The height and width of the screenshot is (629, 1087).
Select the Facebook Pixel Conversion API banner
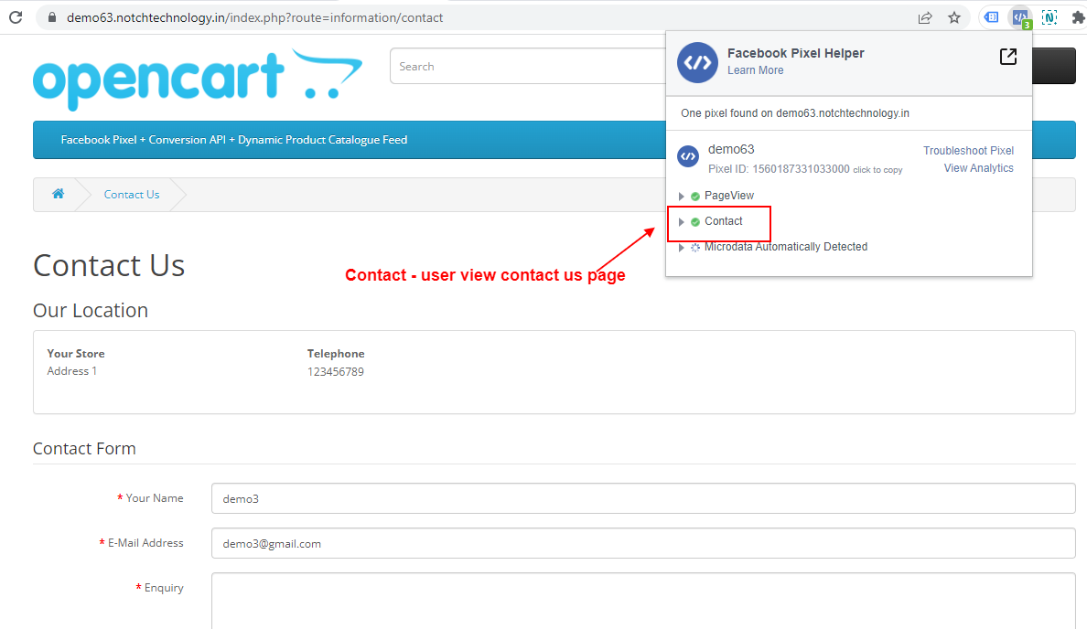click(233, 140)
